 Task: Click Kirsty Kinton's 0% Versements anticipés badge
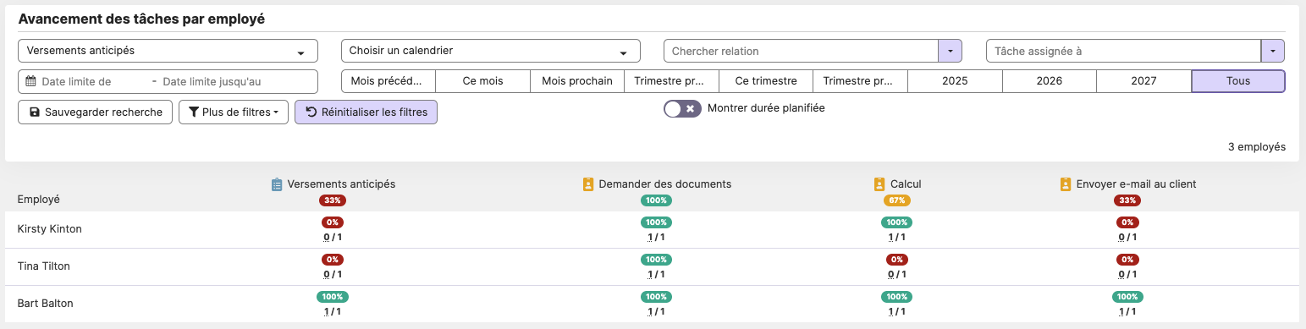tap(333, 222)
